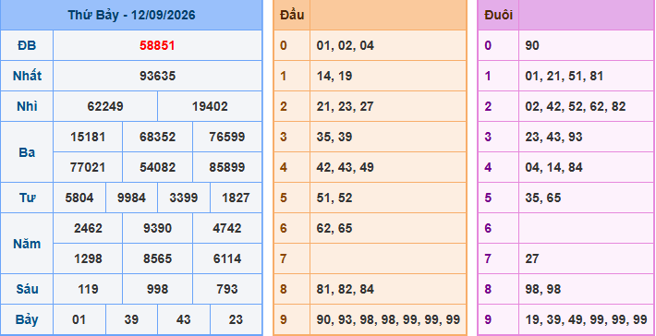The image size is (656, 336).
Task: Click Tư prize number 3399
Action: click(184, 198)
